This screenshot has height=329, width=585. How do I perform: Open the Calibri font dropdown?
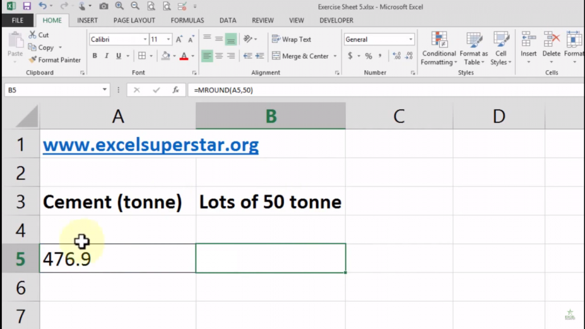(x=144, y=39)
